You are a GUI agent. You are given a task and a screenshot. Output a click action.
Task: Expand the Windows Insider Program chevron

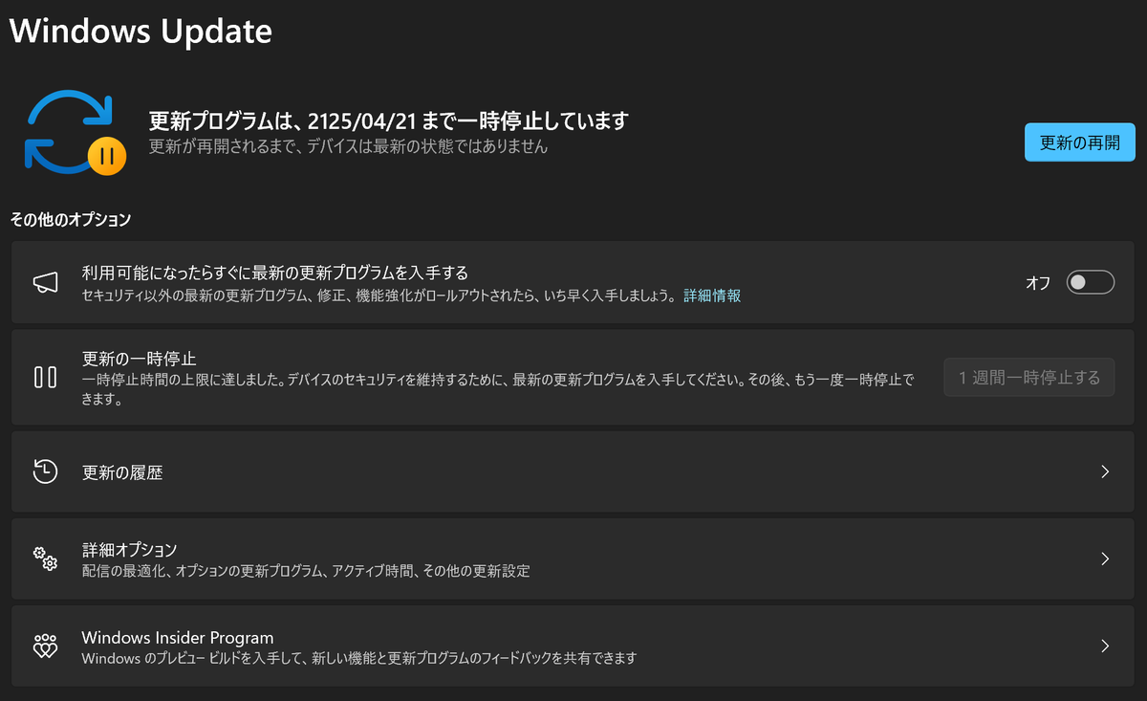point(1105,646)
